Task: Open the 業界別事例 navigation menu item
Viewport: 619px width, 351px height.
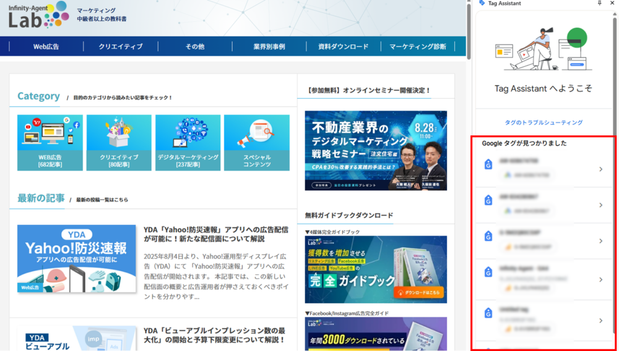Action: 269,46
